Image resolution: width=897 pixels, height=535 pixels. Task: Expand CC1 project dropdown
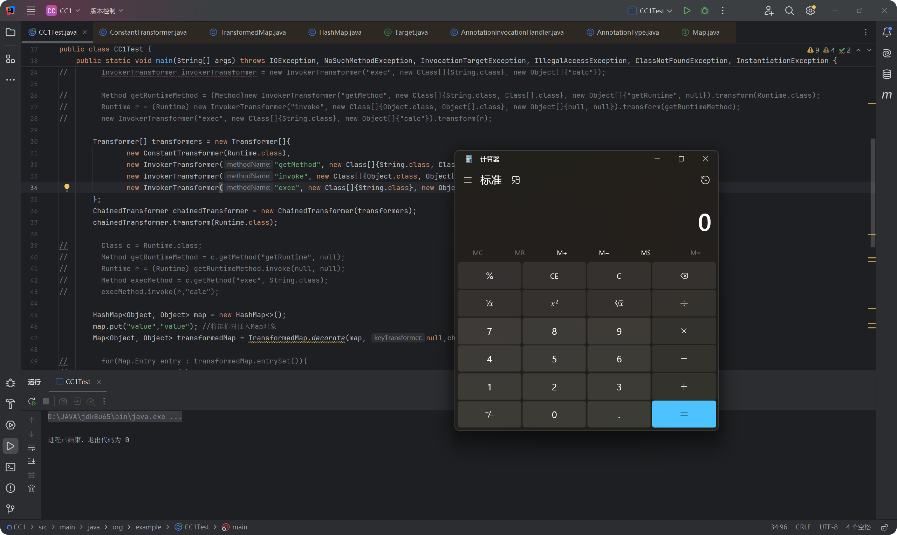pyautogui.click(x=63, y=11)
